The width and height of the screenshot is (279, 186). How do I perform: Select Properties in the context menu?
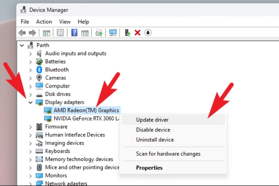(x=149, y=167)
